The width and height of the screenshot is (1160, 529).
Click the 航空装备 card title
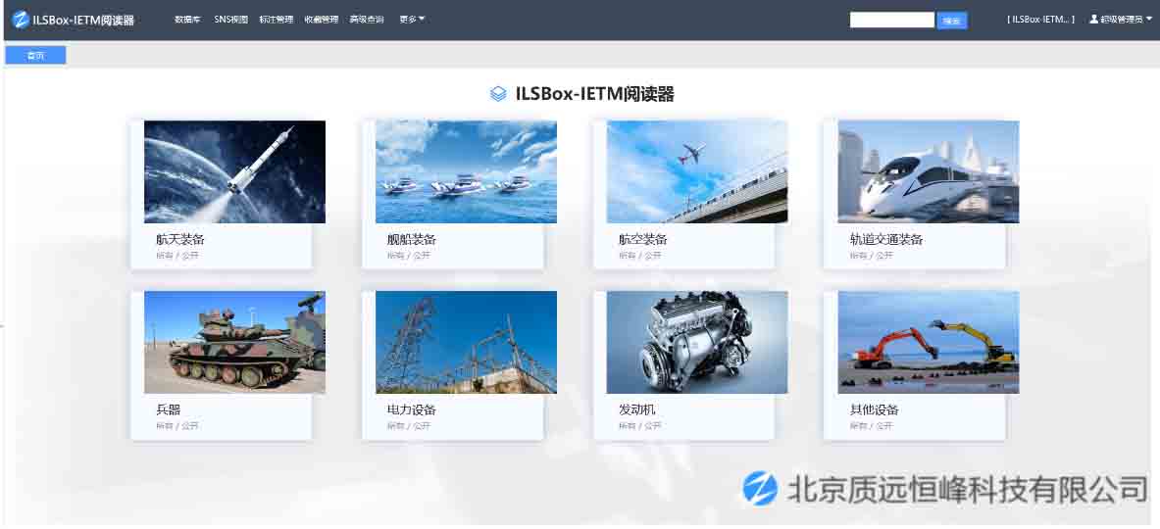click(x=643, y=239)
